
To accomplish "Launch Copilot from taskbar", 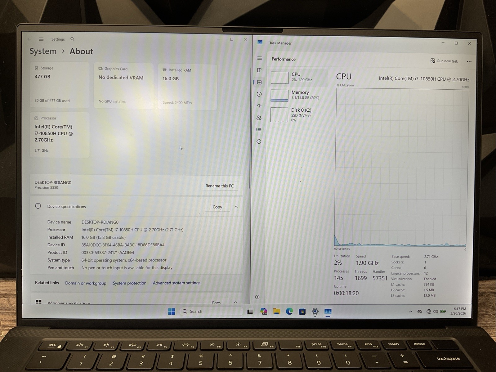I will click(x=264, y=311).
